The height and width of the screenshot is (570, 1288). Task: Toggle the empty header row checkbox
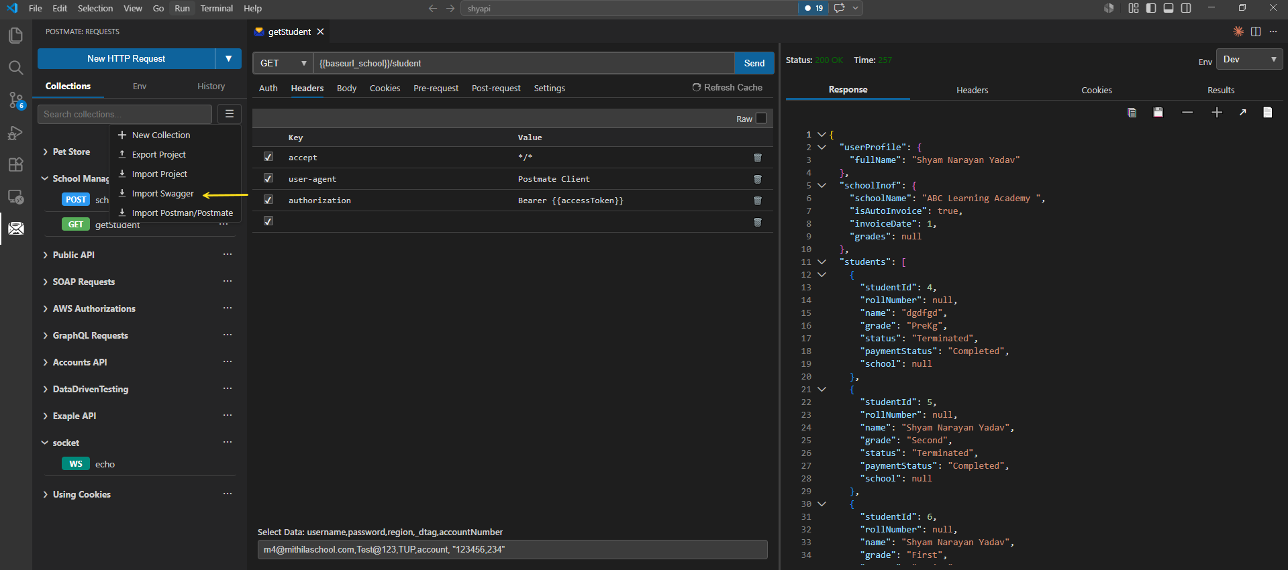click(x=268, y=221)
